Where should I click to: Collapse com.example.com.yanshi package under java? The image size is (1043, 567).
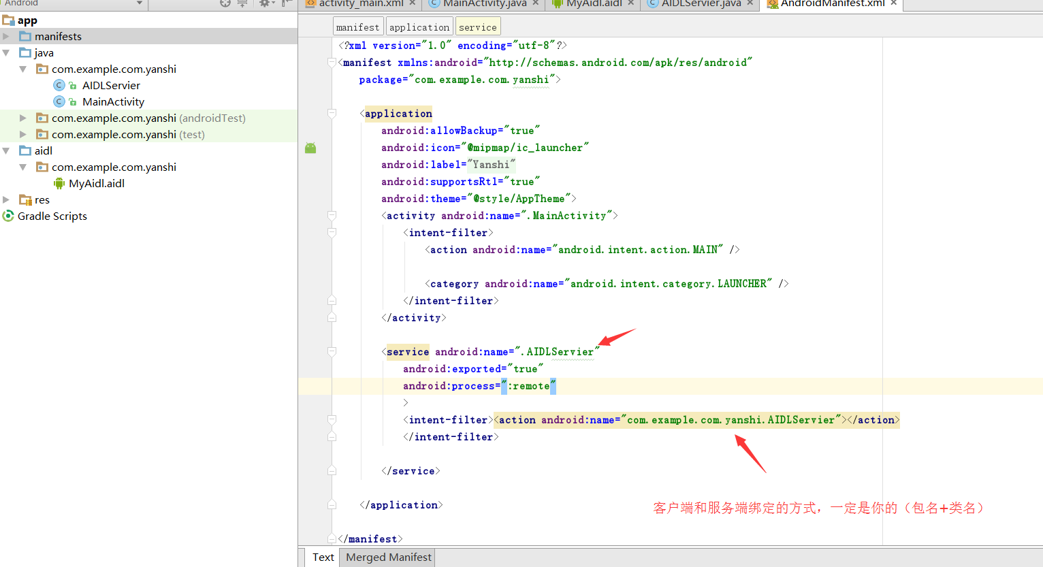(23, 69)
